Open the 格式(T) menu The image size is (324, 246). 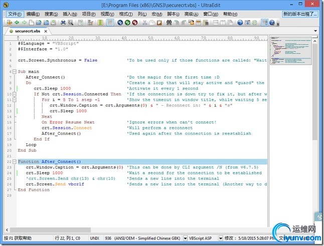(x=126, y=14)
